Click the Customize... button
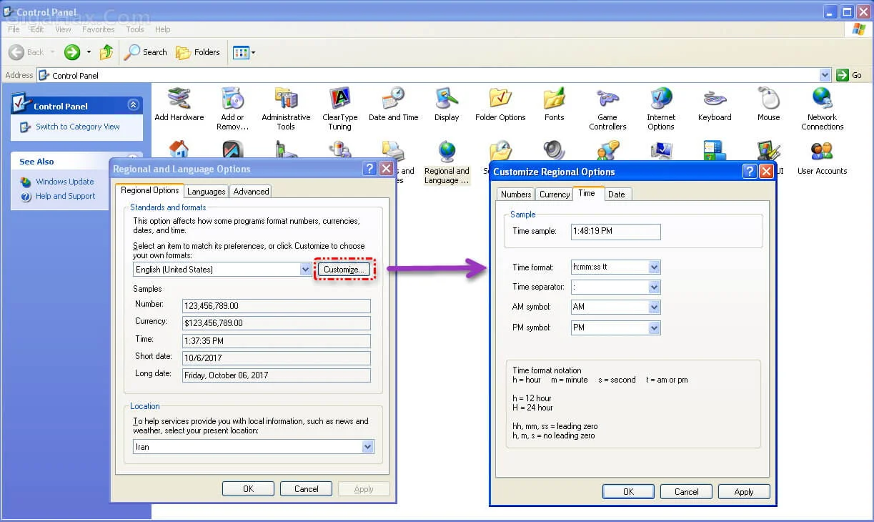Screen dimensions: 874x522 (x=344, y=270)
